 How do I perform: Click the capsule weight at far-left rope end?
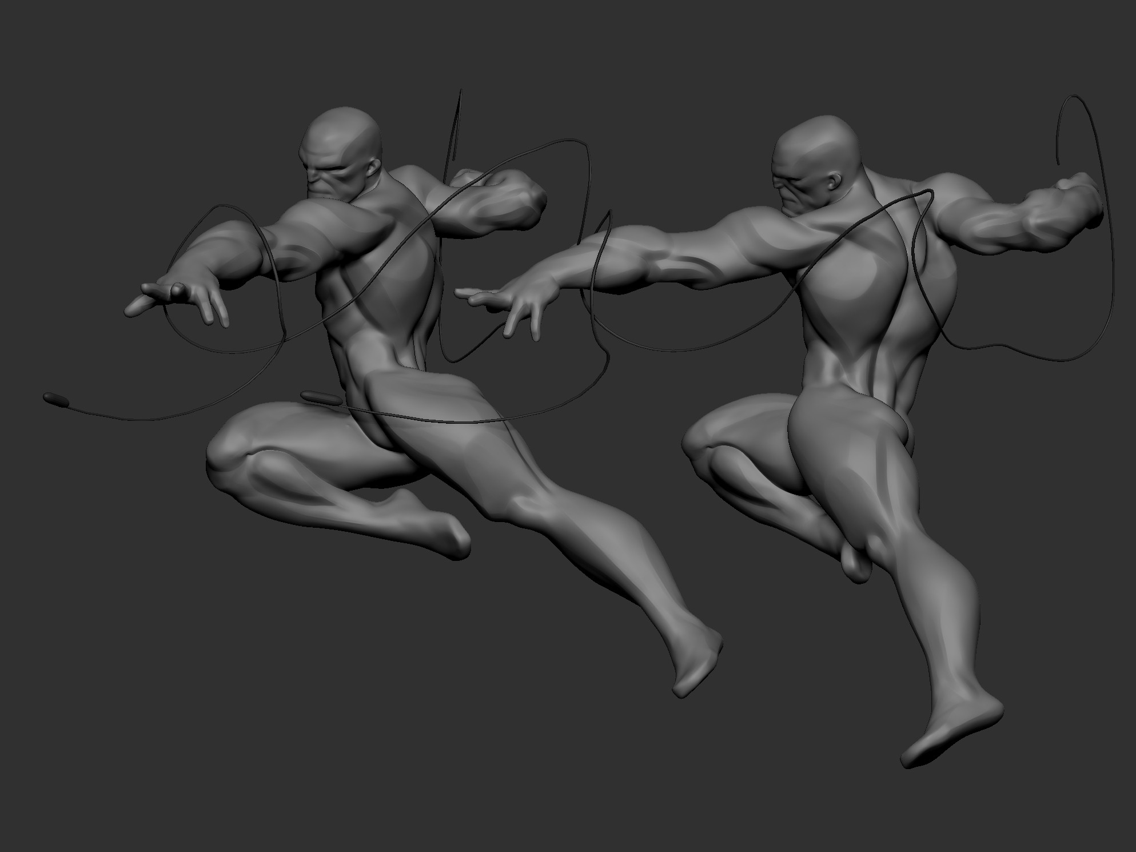point(55,399)
